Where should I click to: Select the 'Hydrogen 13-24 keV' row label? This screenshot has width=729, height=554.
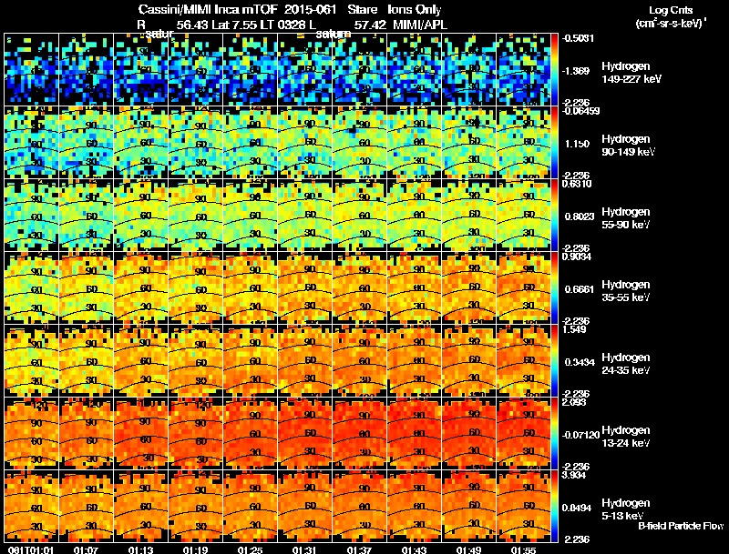[626, 437]
